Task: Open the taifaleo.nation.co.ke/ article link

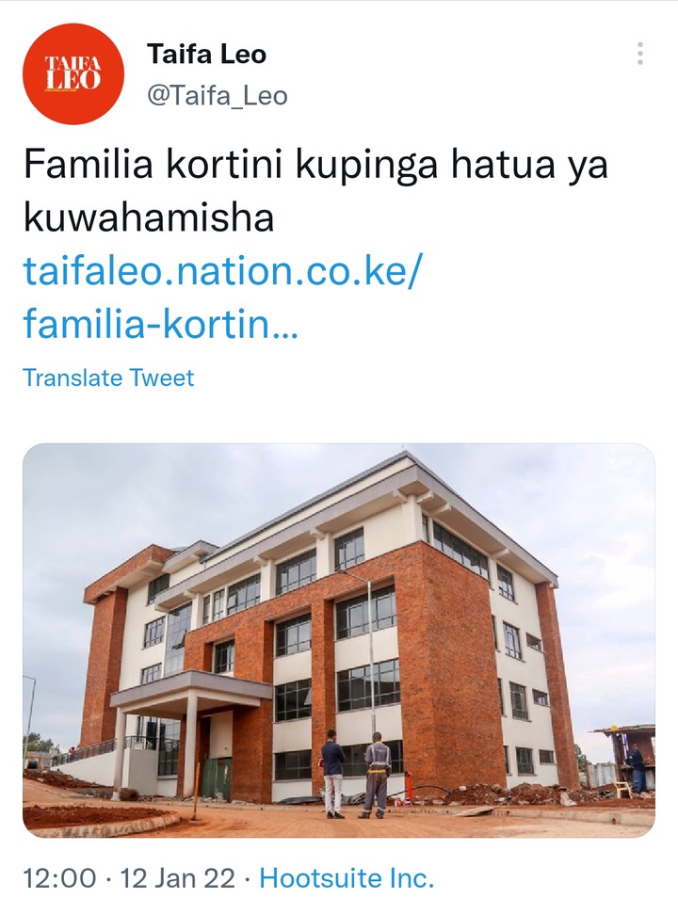Action: click(x=221, y=272)
